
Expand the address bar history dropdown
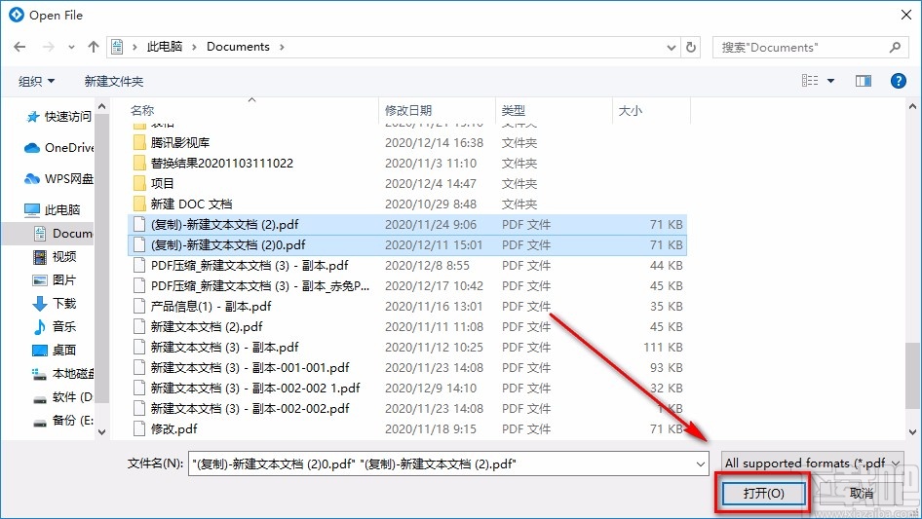point(671,47)
